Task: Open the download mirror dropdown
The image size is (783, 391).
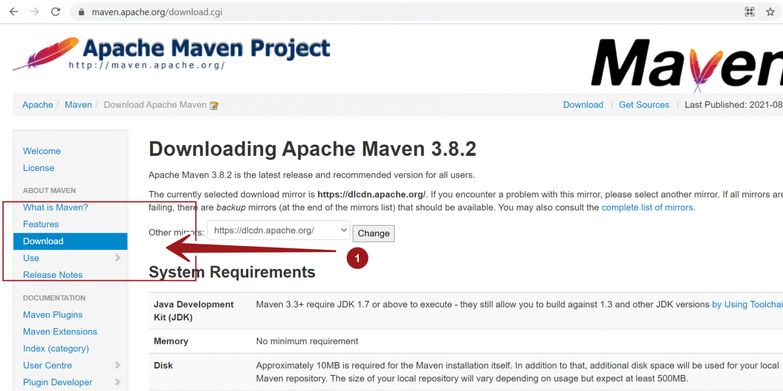Action: (x=278, y=230)
